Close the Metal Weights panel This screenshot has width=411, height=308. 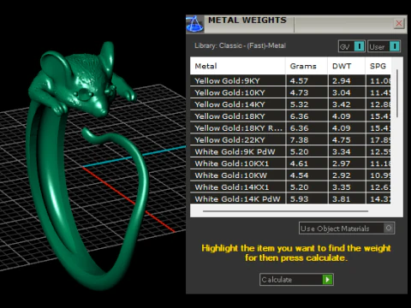point(399,23)
